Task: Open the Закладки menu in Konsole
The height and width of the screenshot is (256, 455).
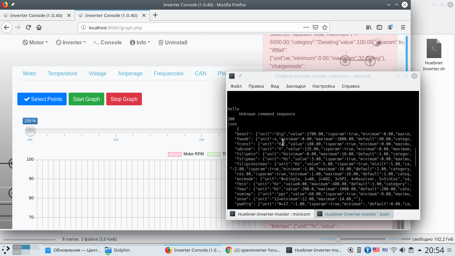Action: (x=295, y=86)
